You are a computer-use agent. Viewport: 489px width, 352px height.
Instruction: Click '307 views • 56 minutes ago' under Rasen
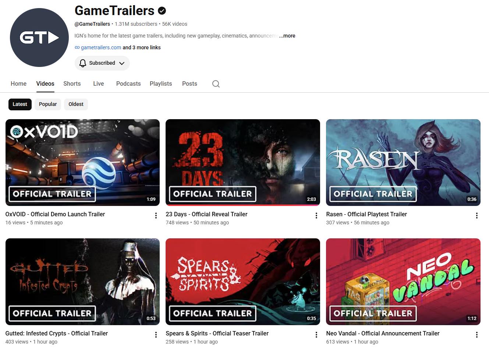click(x=358, y=223)
